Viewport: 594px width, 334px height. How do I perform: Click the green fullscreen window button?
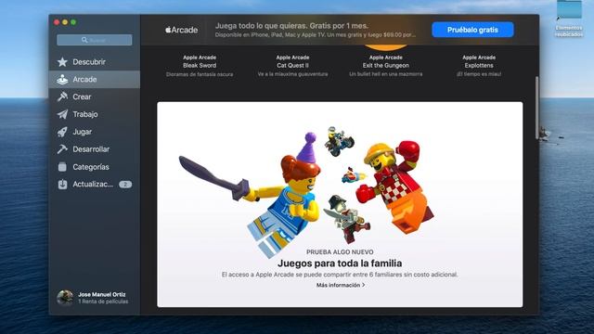(x=73, y=22)
